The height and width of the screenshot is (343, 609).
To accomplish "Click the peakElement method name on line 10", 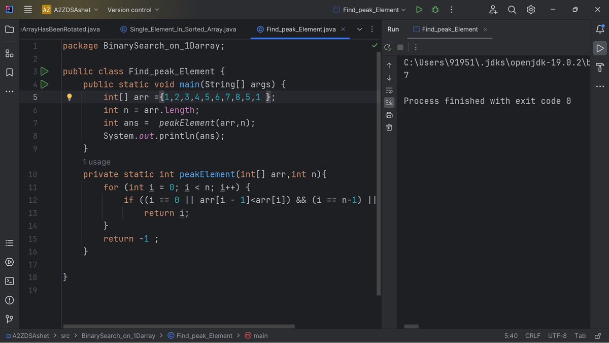I will [x=207, y=174].
